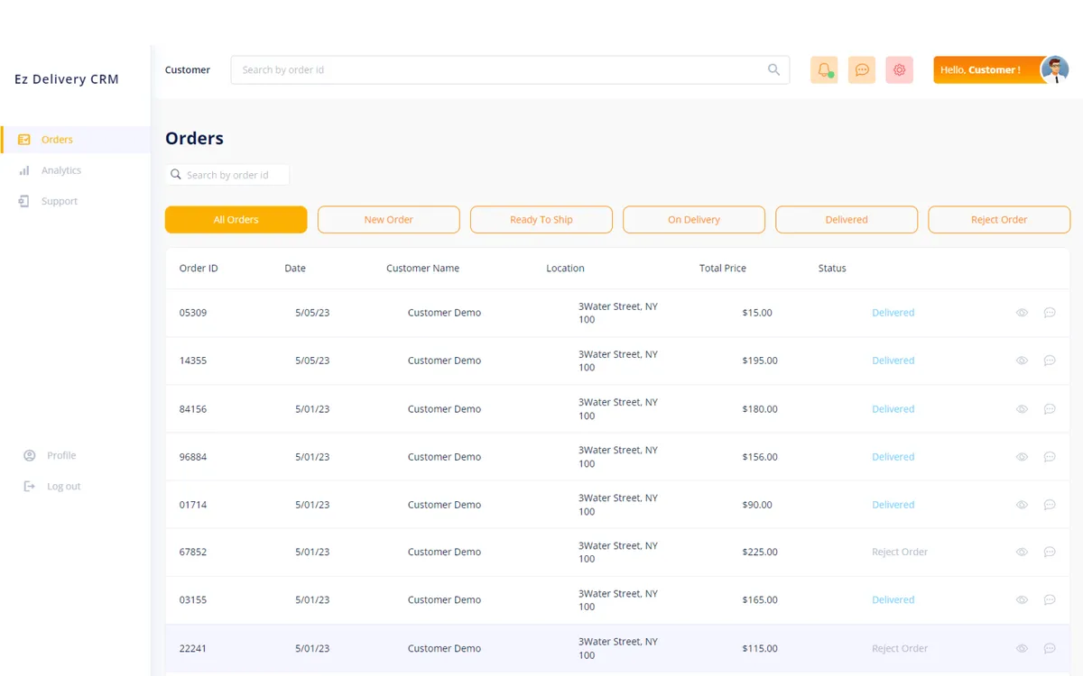
Task: Click the Profile user icon
Action: 30,455
